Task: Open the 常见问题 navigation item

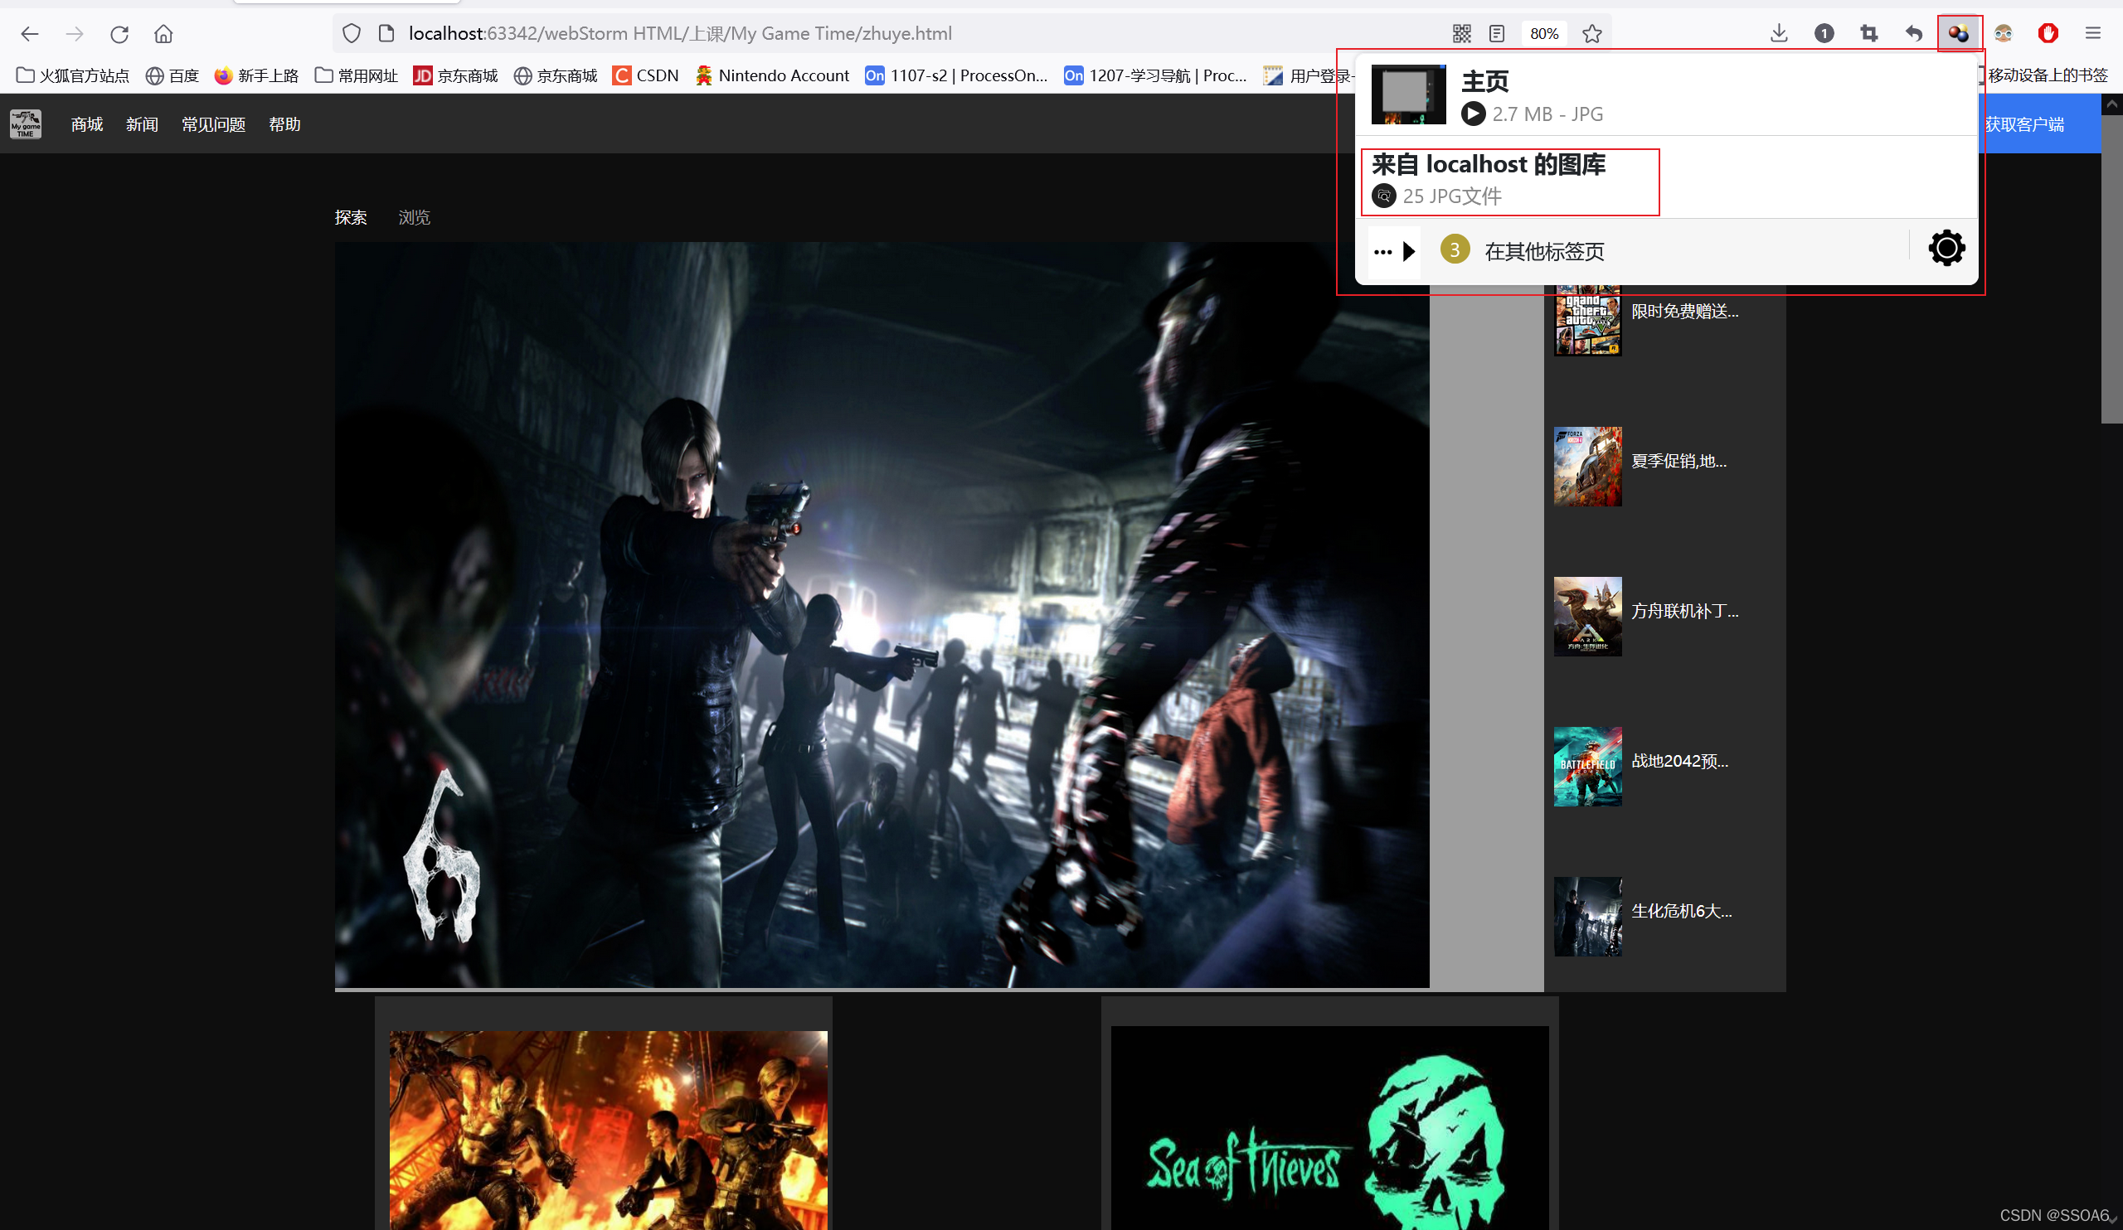Action: (x=213, y=124)
